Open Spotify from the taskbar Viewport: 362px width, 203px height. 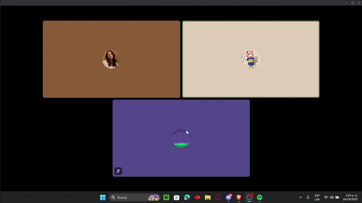260,197
